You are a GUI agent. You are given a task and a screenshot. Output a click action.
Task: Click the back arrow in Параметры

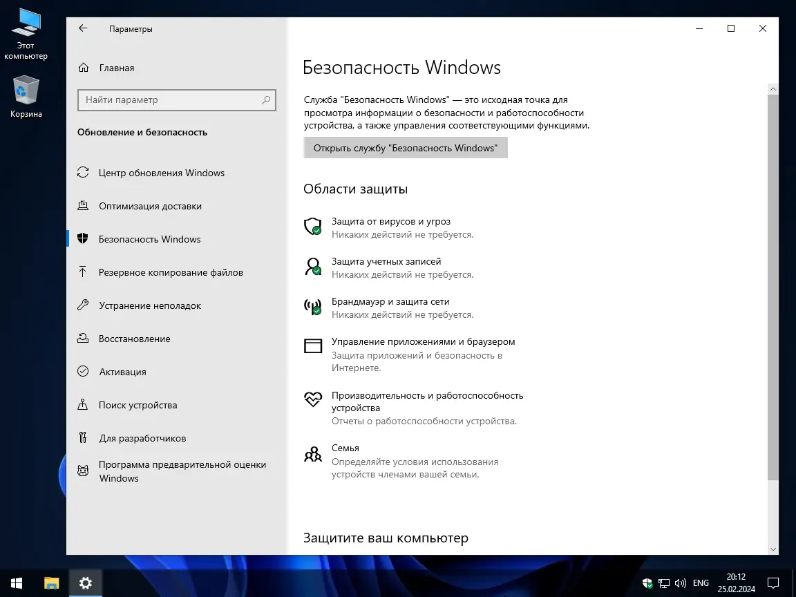point(82,28)
